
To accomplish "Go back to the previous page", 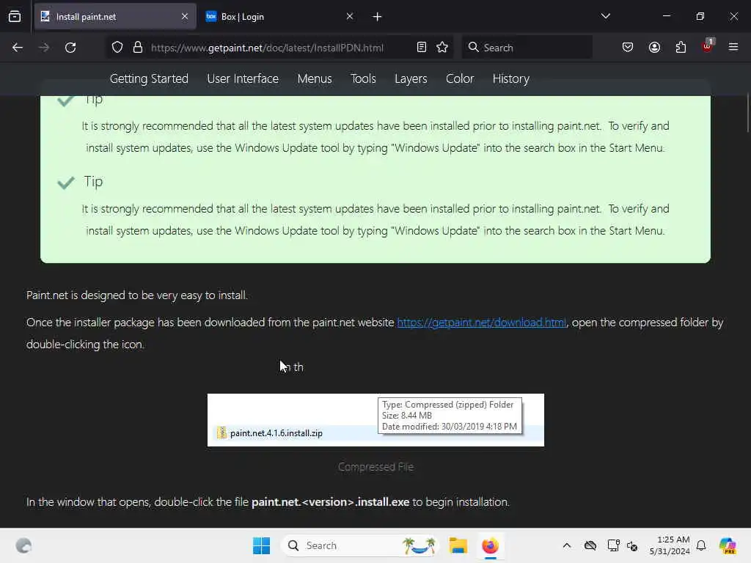I will (18, 48).
